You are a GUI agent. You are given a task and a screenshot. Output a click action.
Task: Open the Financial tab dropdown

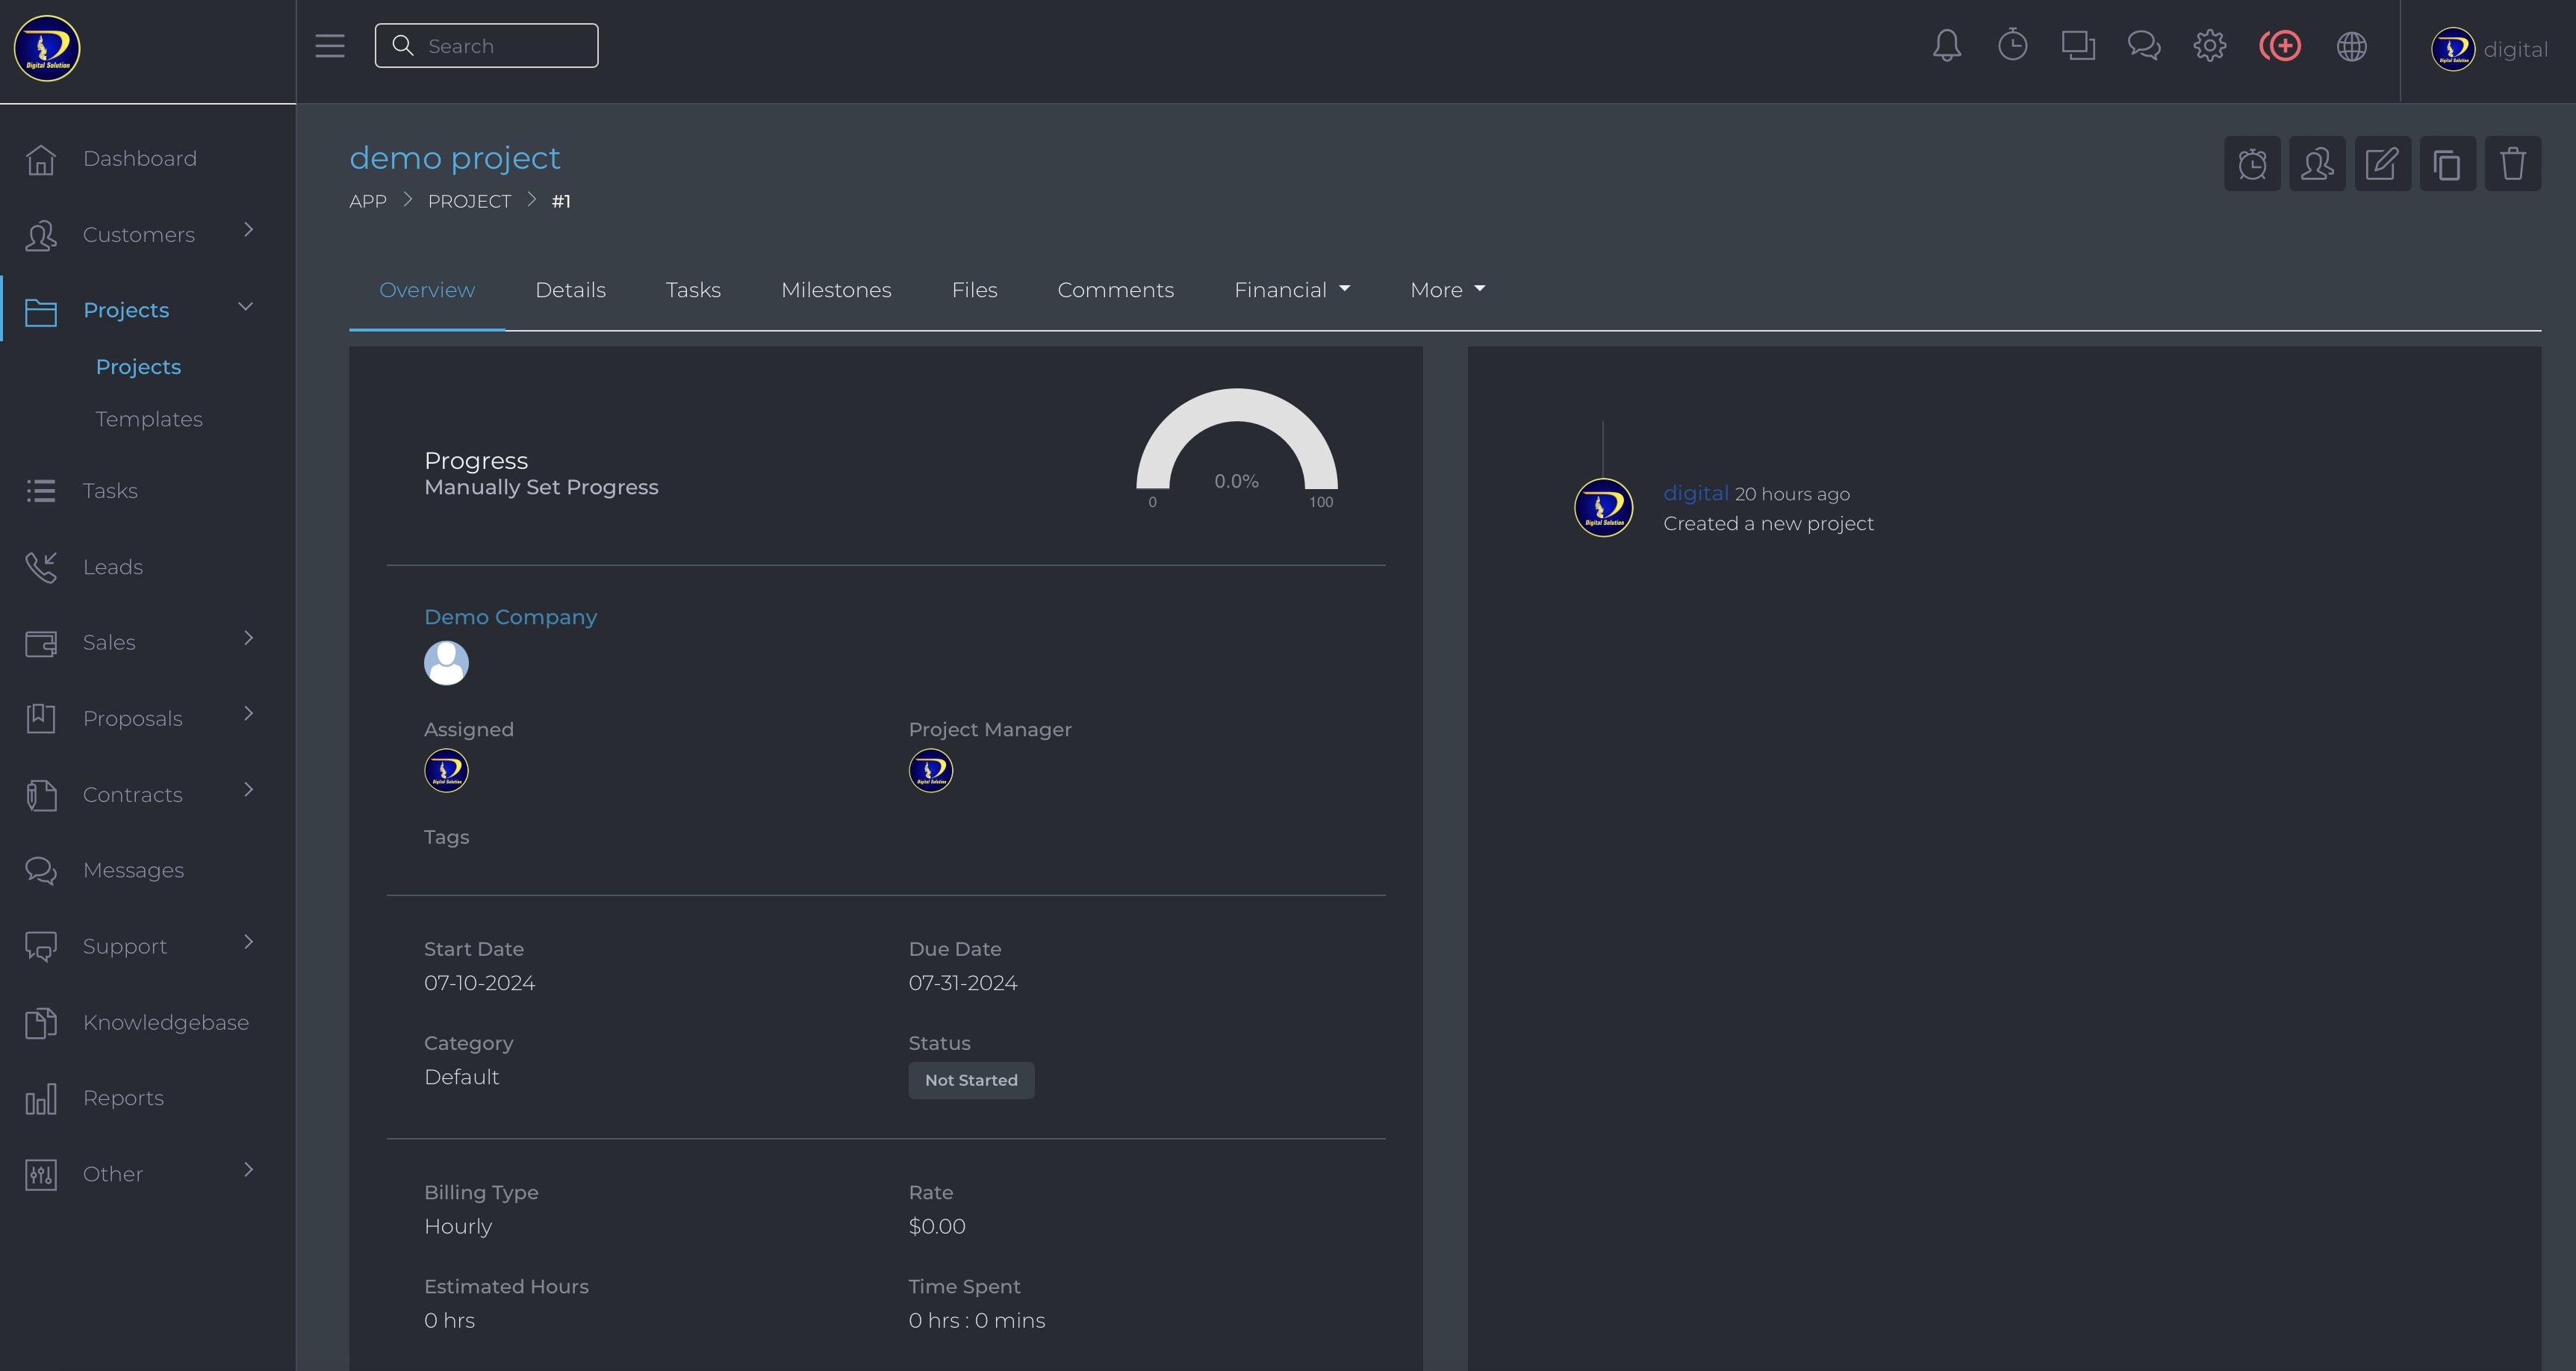coord(1291,290)
